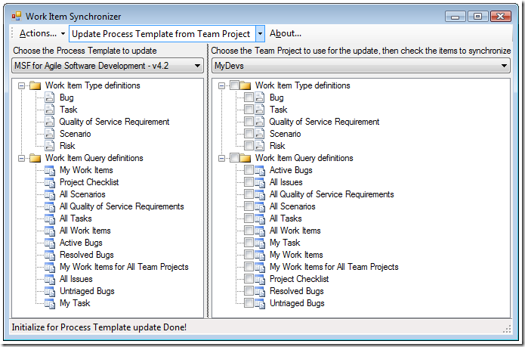Select My Work Items for All Team Projects in the left tree
The height and width of the screenshot is (347, 525).
coord(124,267)
